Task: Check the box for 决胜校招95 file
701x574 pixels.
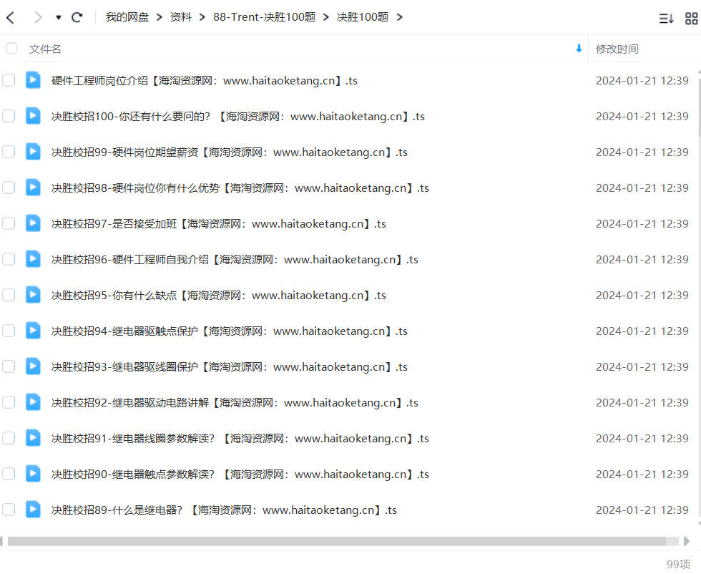Action: 9,296
